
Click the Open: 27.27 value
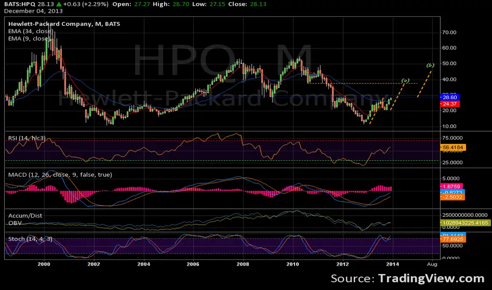pyautogui.click(x=131, y=4)
